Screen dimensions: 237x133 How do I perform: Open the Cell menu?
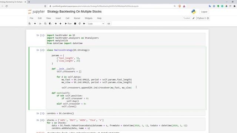pos(67,18)
